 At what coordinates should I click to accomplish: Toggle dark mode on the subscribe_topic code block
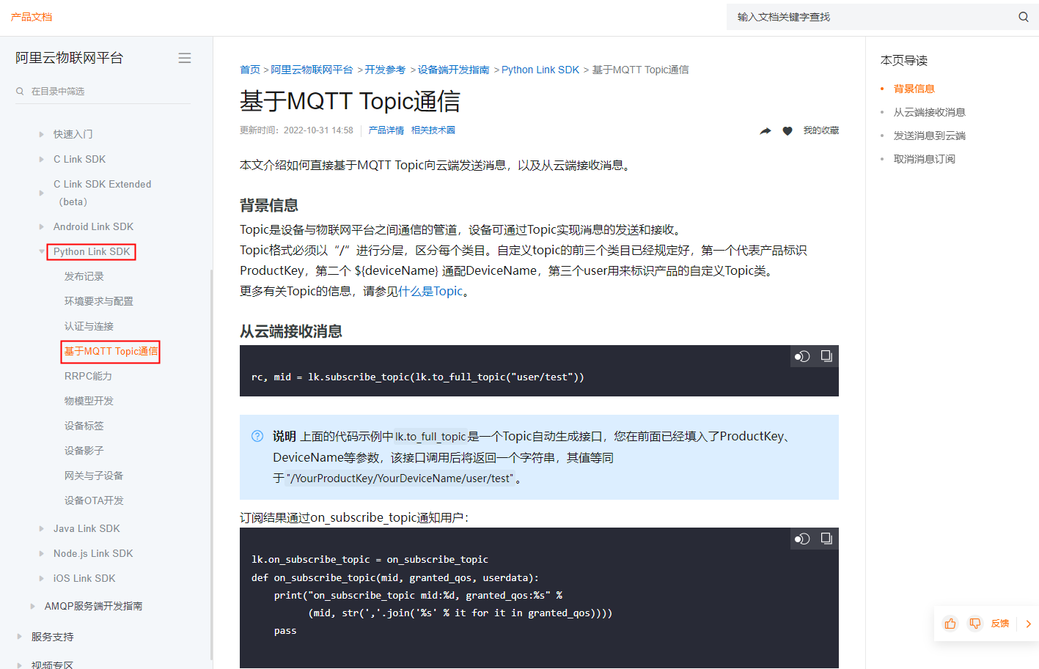pos(802,356)
